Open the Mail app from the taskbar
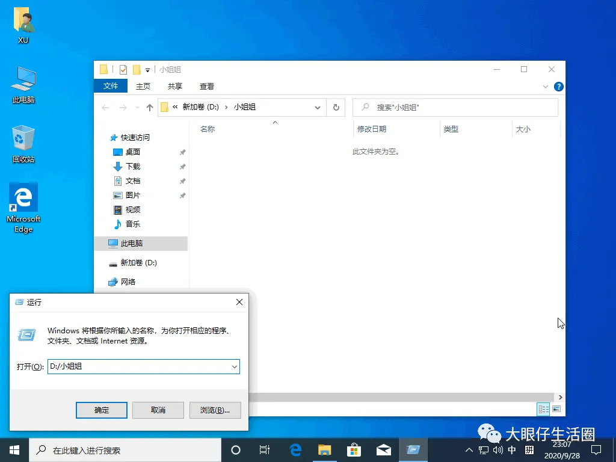The image size is (616, 462). pos(384,449)
